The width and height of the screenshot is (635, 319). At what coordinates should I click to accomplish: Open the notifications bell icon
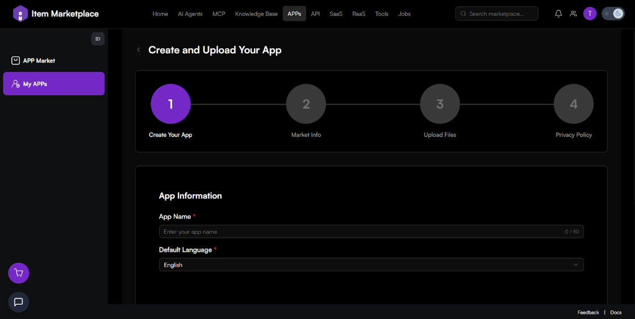[x=558, y=14]
